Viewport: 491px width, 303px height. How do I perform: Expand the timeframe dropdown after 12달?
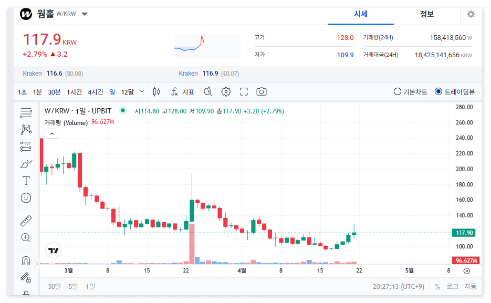[141, 91]
